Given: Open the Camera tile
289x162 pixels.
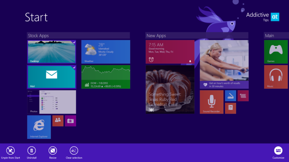Looking at the screenshot, I should (x=70, y=121).
